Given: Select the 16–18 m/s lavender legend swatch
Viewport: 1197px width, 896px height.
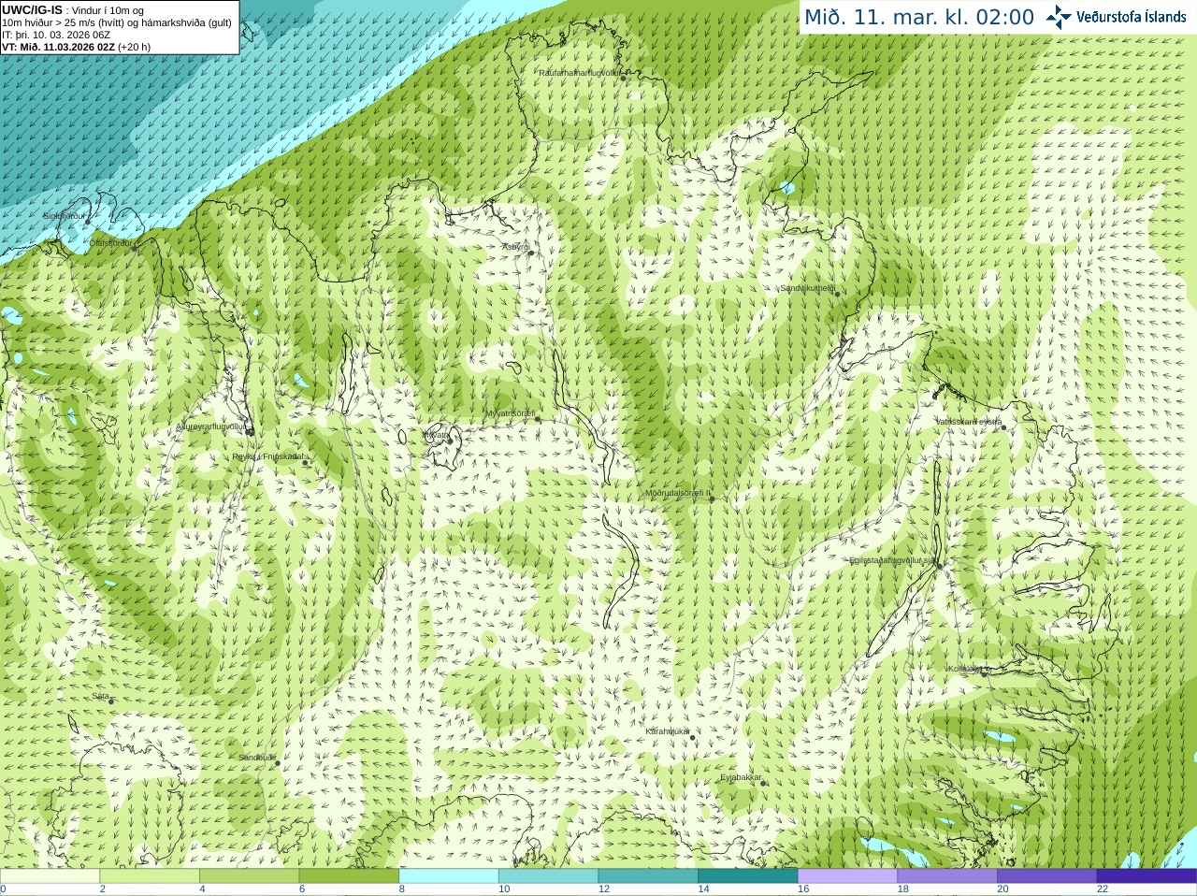Looking at the screenshot, I should click(x=847, y=876).
